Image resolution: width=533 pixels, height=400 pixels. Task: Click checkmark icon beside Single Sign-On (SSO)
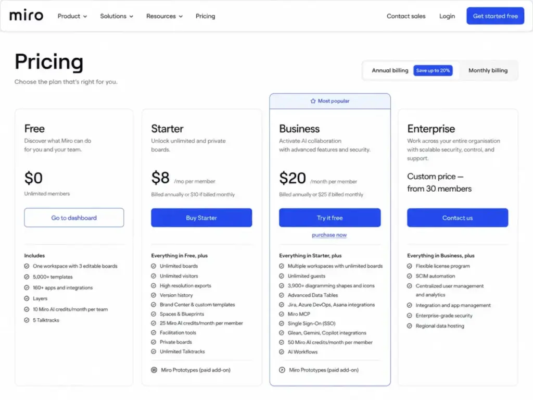pyautogui.click(x=282, y=323)
